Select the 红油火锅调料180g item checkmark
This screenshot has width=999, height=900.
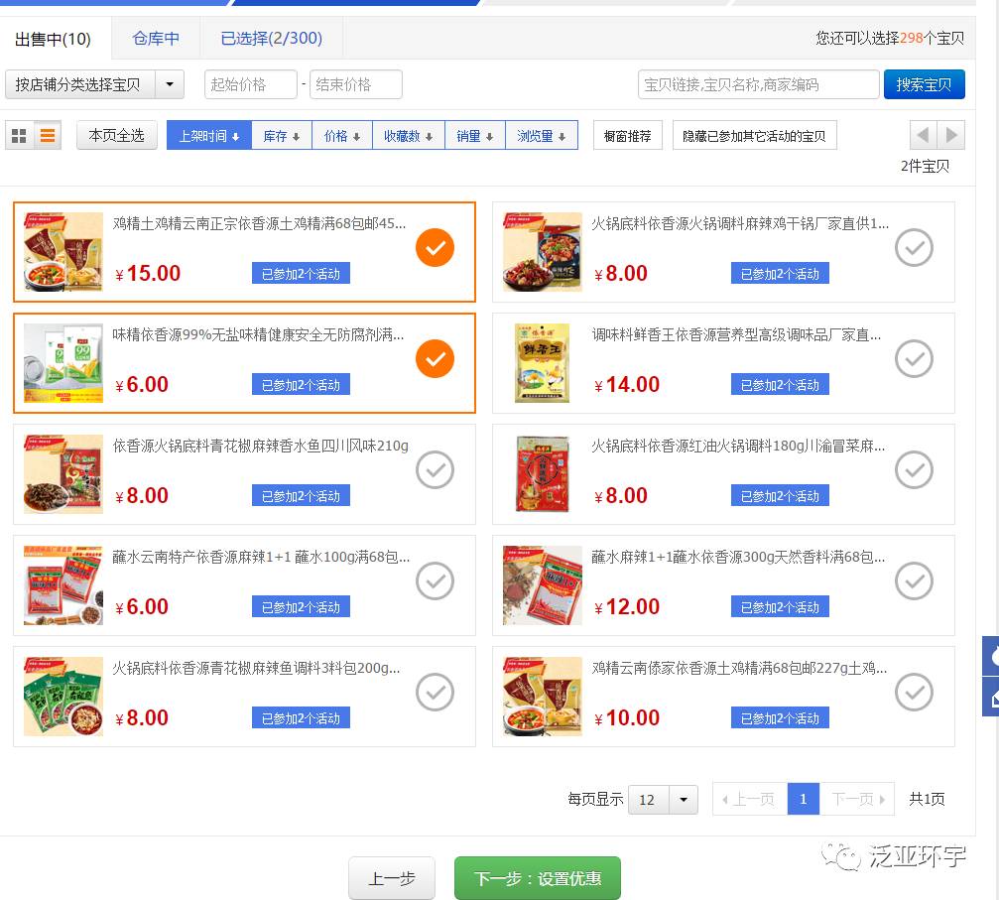click(x=915, y=469)
